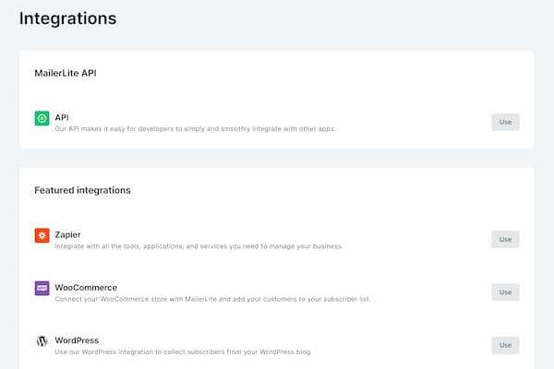Click the orange Zapier logo icon
This screenshot has width=554, height=369.
click(42, 235)
